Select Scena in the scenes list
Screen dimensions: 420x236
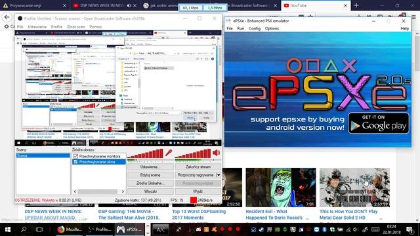pyautogui.click(x=43, y=156)
